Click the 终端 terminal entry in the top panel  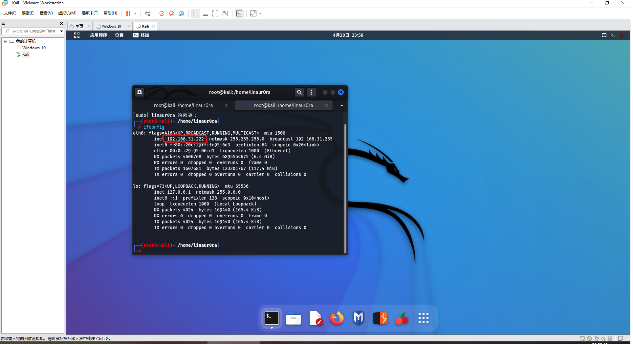click(x=141, y=35)
